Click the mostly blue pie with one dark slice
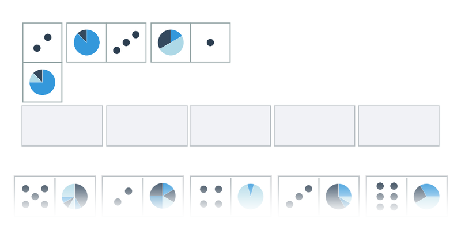 (x=87, y=43)
